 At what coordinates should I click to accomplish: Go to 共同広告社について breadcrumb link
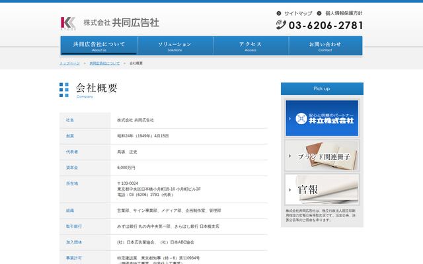tap(104, 63)
